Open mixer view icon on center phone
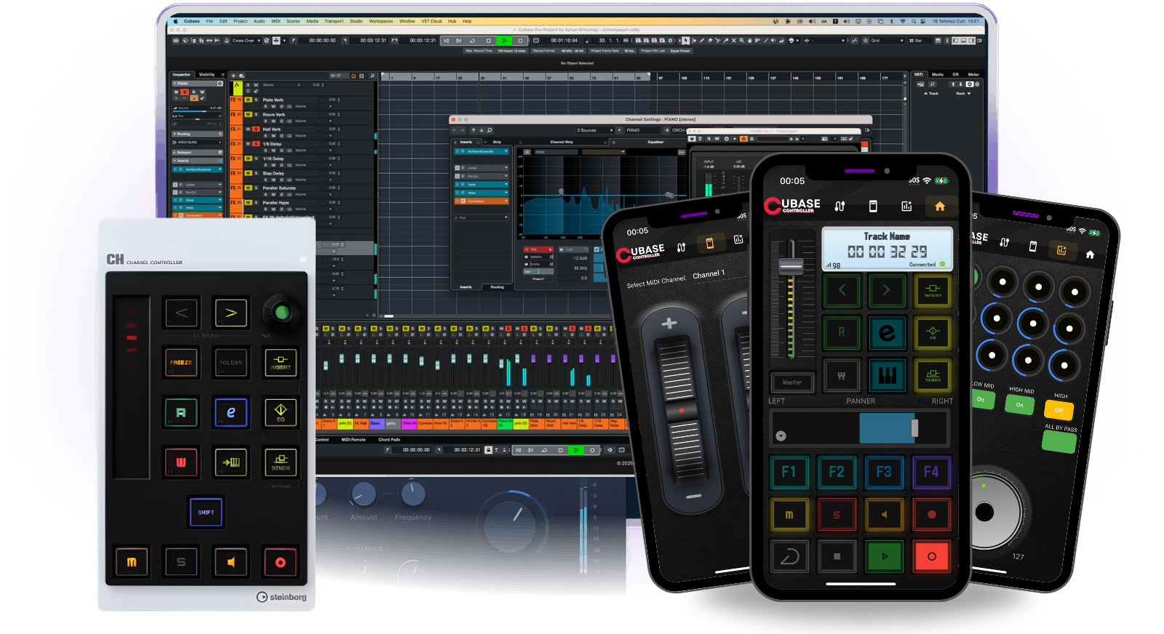 click(x=840, y=206)
